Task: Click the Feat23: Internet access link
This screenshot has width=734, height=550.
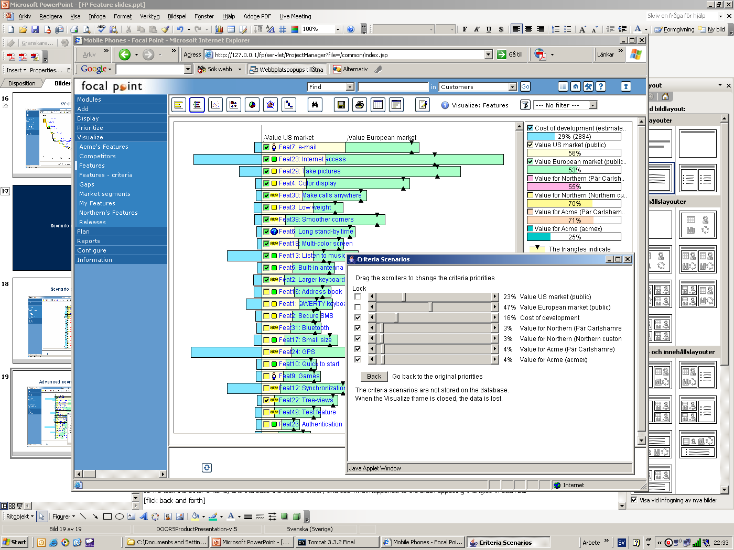Action: pos(312,159)
